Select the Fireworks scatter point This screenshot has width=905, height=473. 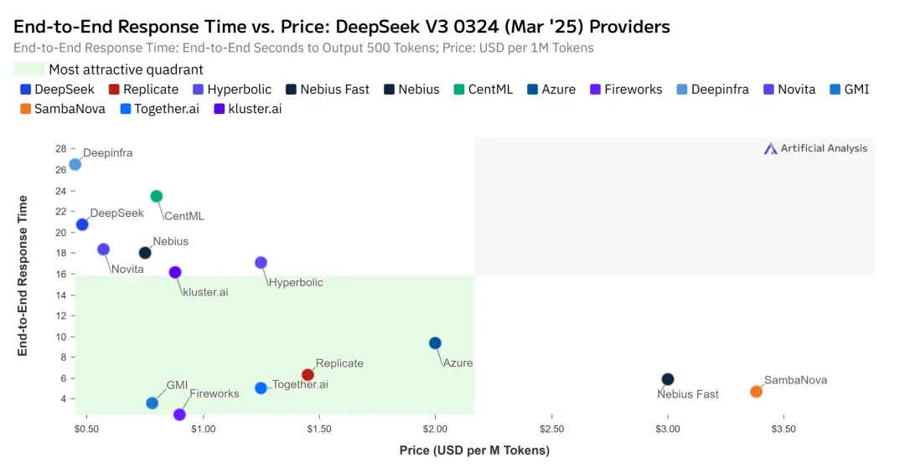[x=179, y=414]
